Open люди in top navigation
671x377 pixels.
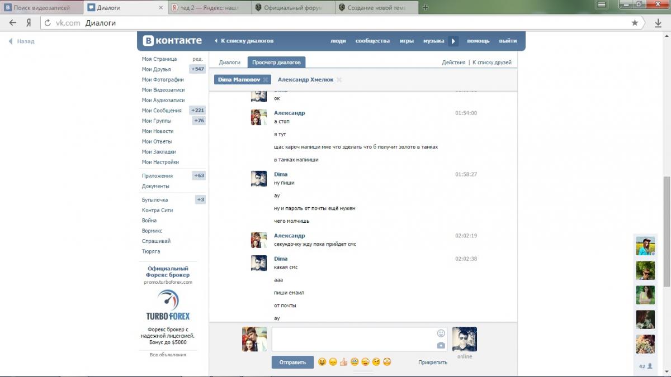(x=338, y=41)
